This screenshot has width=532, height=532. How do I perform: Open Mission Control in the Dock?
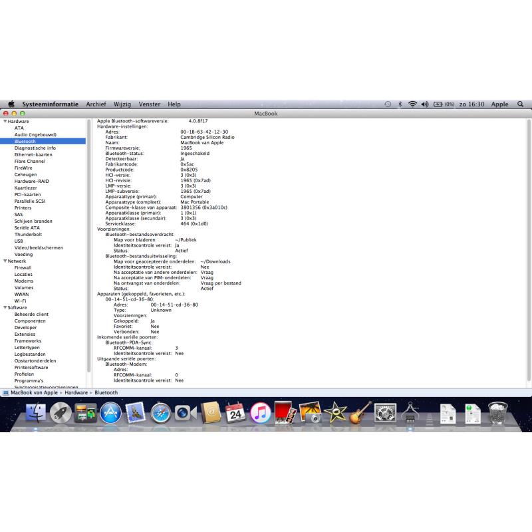(x=86, y=413)
